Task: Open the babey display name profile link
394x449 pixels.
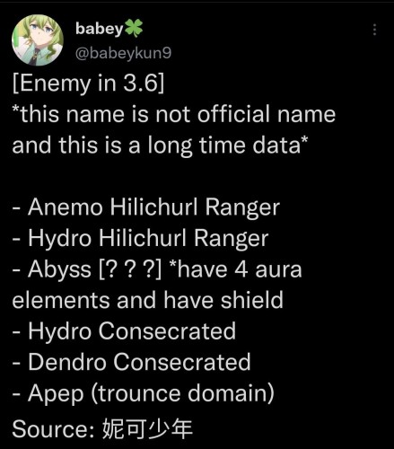Action: click(x=100, y=29)
